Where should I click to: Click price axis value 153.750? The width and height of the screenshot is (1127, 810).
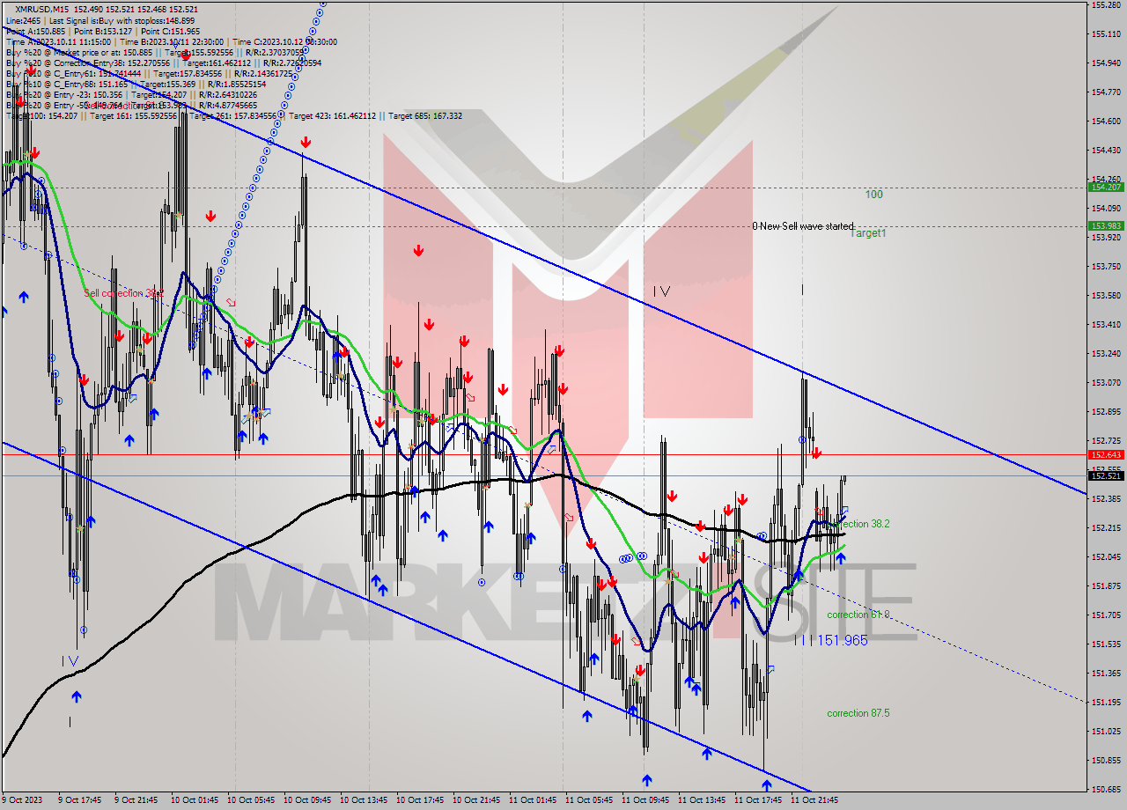click(x=1107, y=266)
